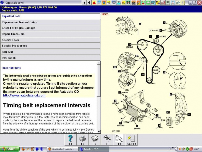Click the Ctrl+F4 notes document icon
The height and width of the screenshot is (152, 202).
[132, 140]
